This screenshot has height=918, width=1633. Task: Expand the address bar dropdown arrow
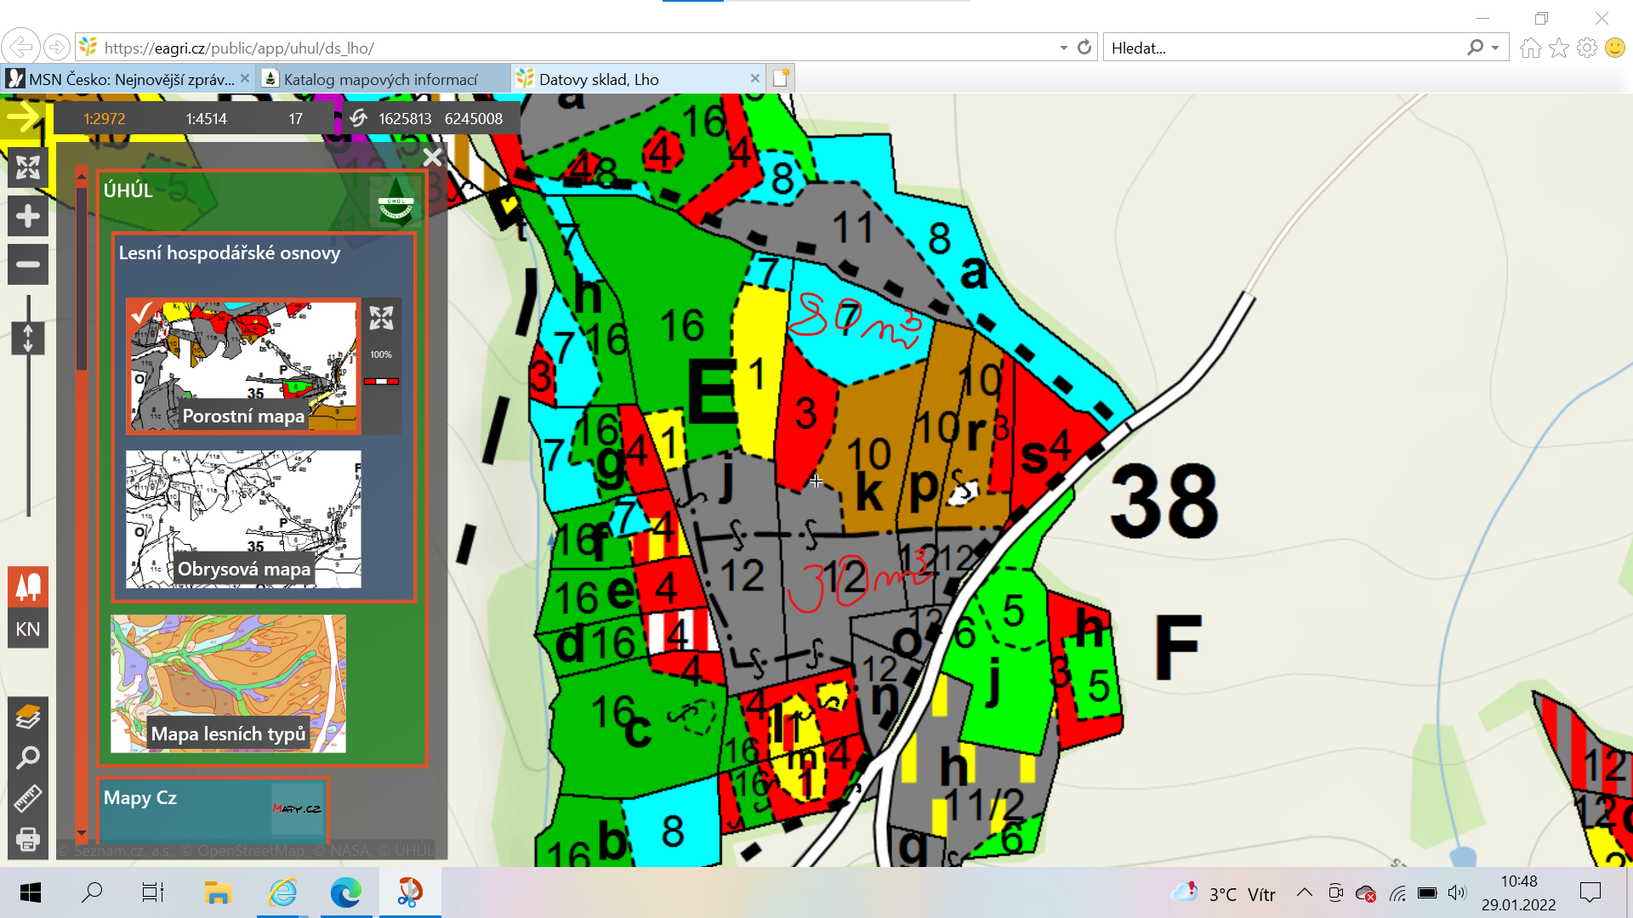coord(1063,48)
